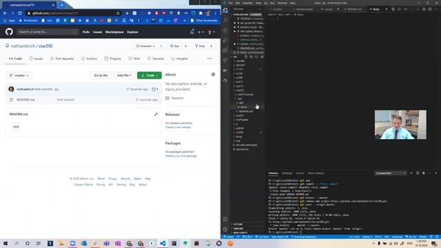Open VS Code Search view in activity bar

click(x=225, y=20)
